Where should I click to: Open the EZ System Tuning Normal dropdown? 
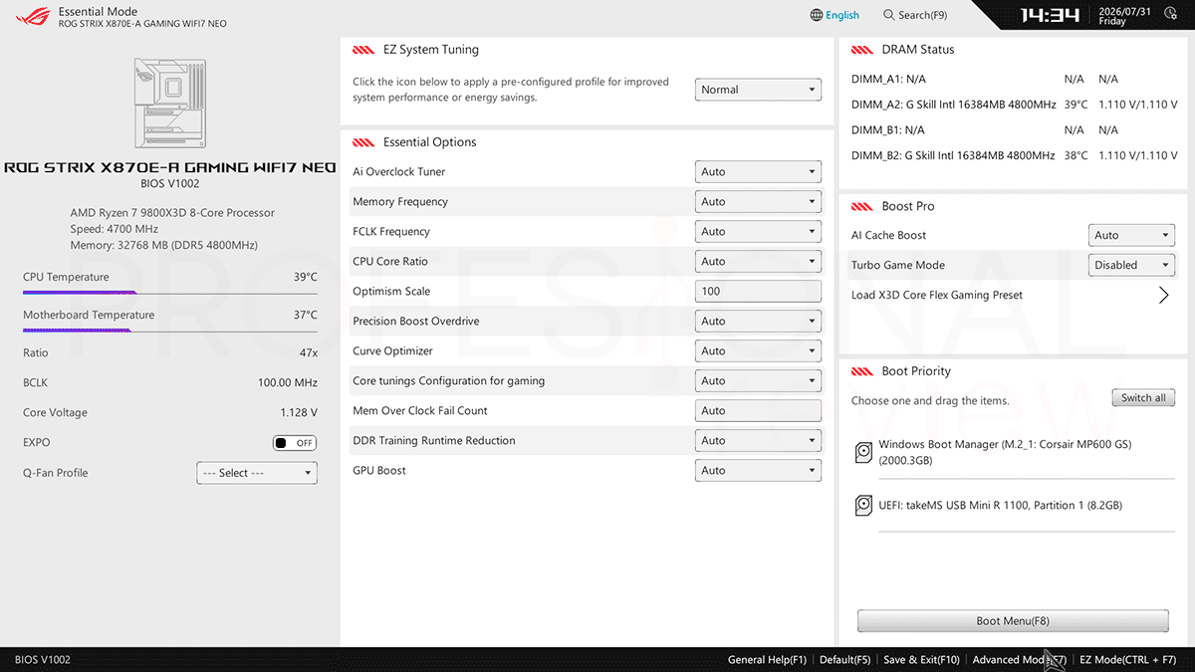coord(758,90)
